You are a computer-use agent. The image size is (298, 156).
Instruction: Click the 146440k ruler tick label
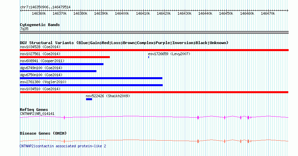pyautogui.click(x=205, y=14)
